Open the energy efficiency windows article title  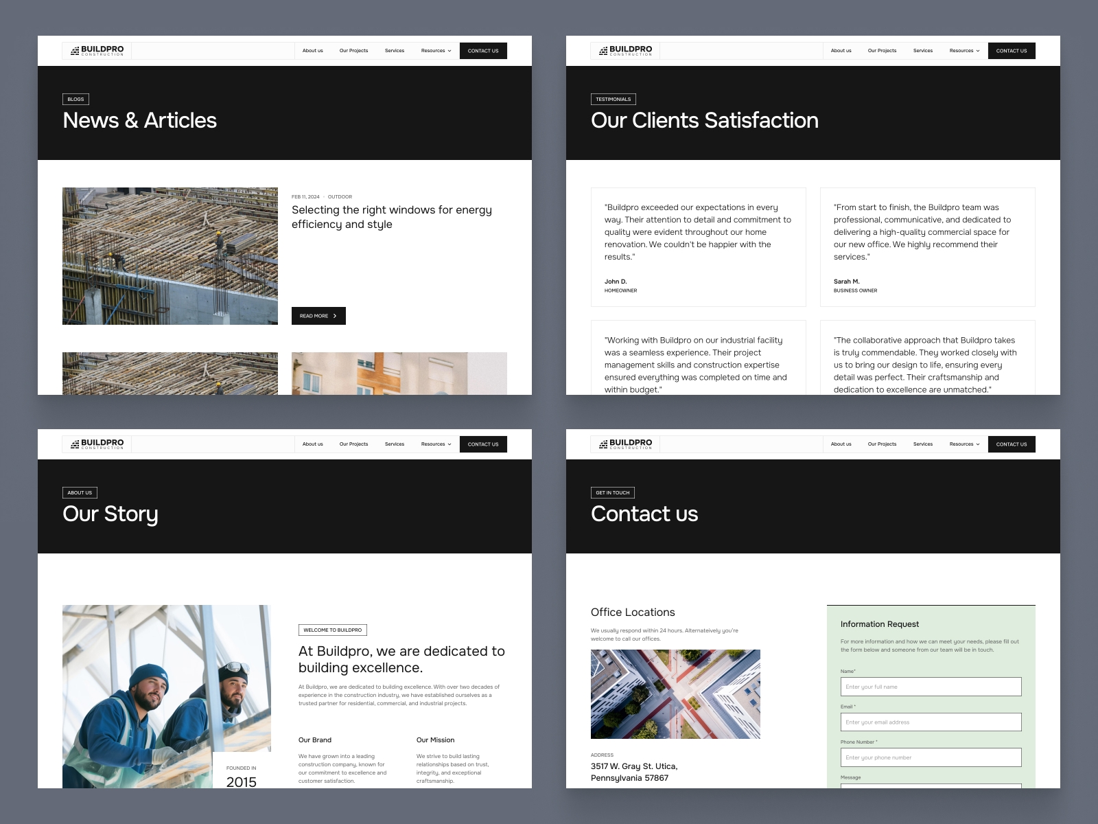392,217
